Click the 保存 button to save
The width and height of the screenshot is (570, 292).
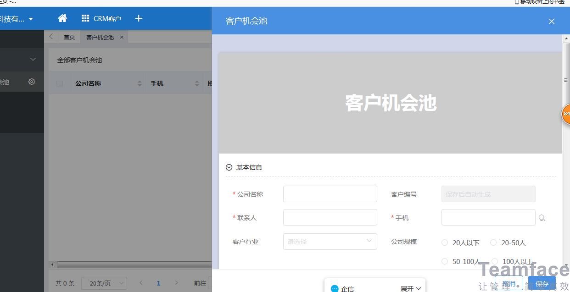542,283
